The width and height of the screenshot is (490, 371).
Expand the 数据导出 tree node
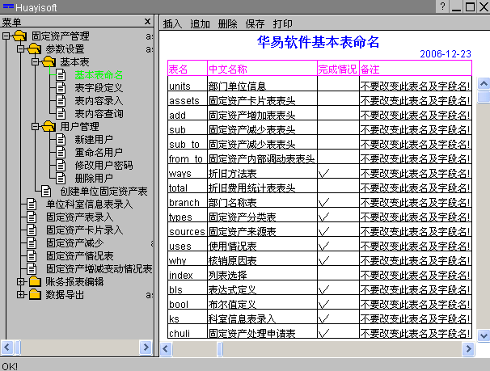pyautogui.click(x=20, y=294)
